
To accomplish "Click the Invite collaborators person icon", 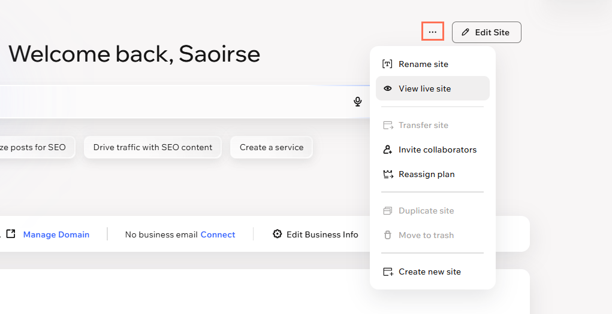I will (388, 150).
